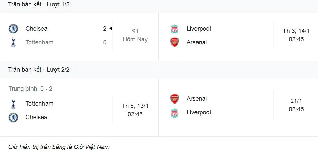The height and width of the screenshot is (151, 318).
Task: Click Arsenal crest in the Lượt 2/2 match
Action: [175, 99]
